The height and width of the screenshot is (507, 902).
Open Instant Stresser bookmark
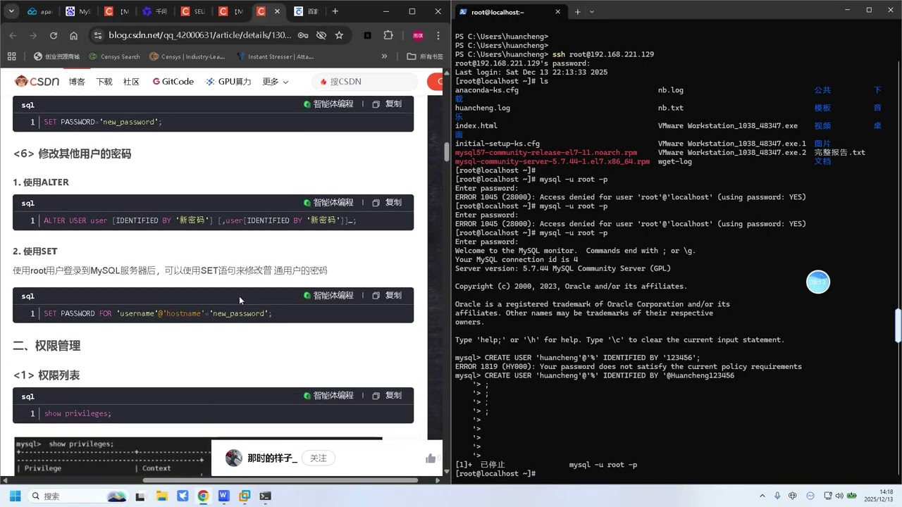(276, 56)
